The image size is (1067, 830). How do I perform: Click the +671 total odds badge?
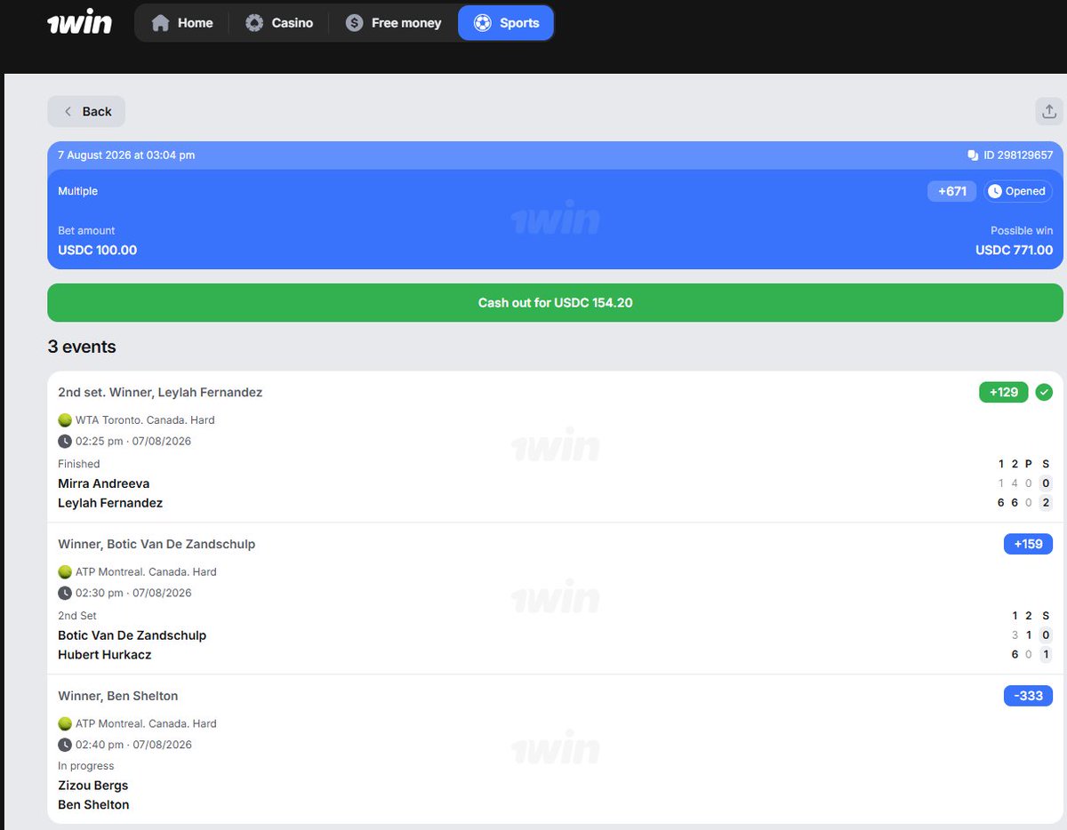[x=951, y=191]
